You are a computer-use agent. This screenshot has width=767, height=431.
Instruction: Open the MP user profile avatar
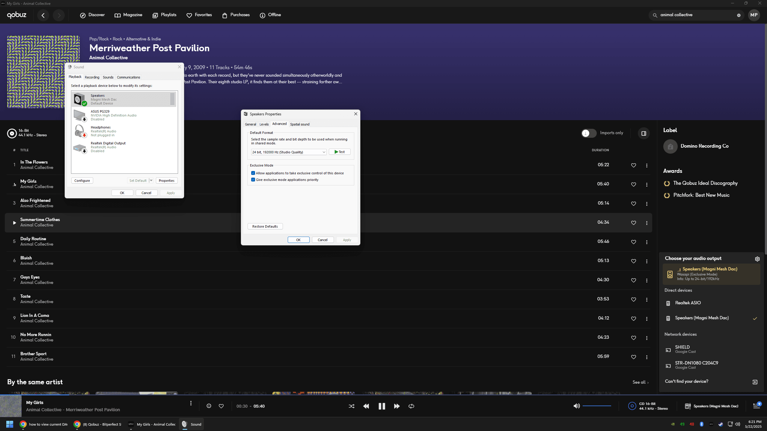(754, 15)
